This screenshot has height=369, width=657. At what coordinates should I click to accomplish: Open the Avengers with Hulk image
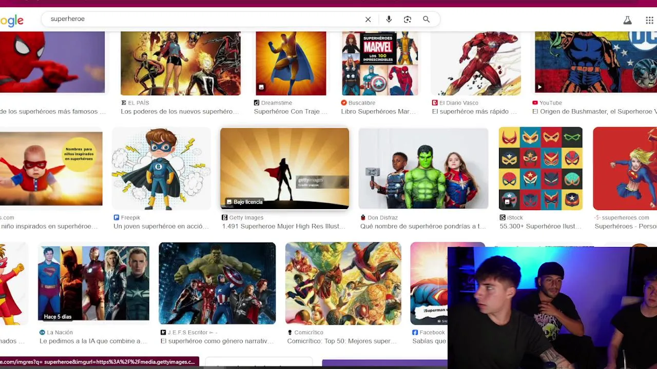pyautogui.click(x=217, y=283)
